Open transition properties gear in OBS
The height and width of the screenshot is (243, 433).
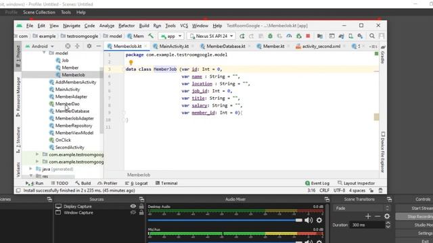(387, 216)
